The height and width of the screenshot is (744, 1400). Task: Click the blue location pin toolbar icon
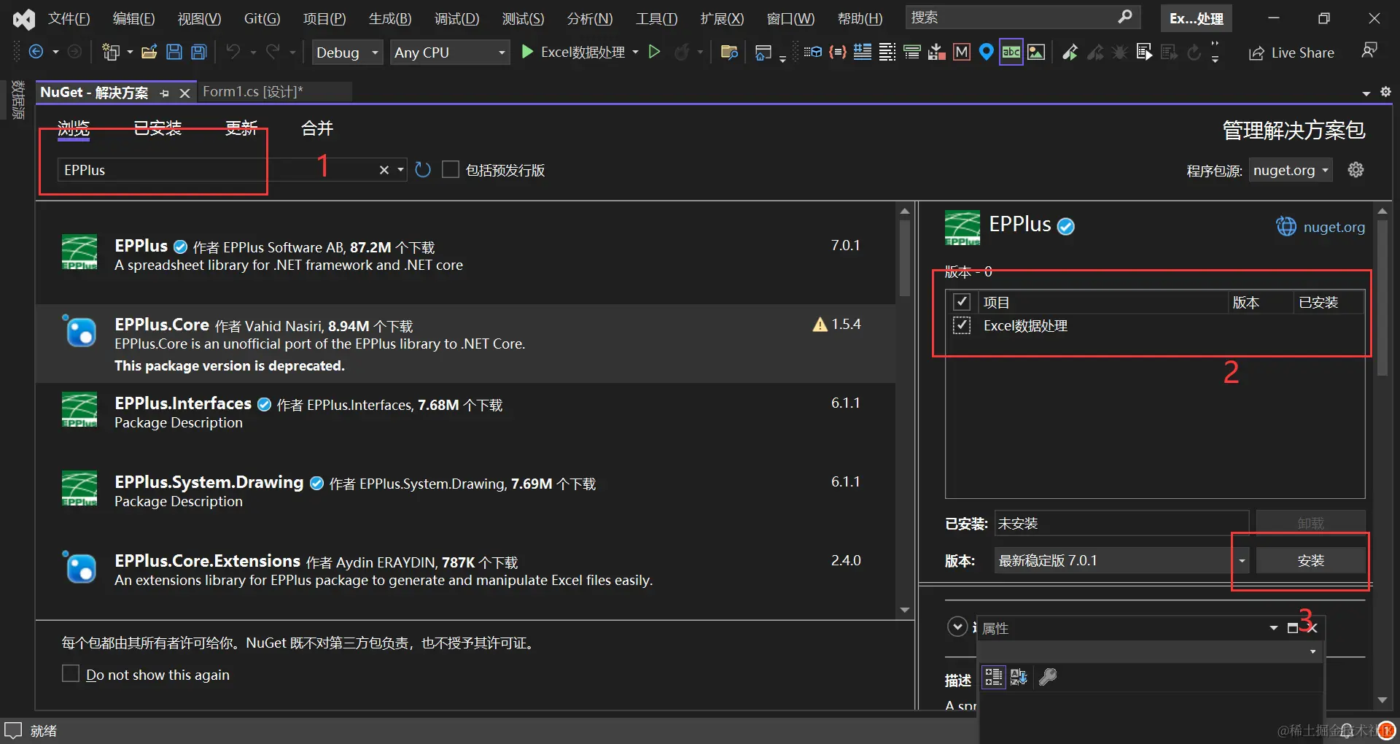[x=987, y=52]
